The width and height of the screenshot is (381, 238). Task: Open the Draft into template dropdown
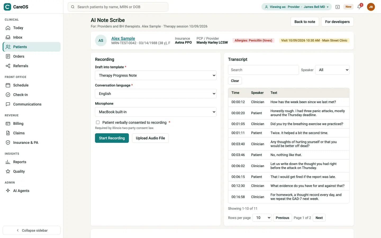156,75
